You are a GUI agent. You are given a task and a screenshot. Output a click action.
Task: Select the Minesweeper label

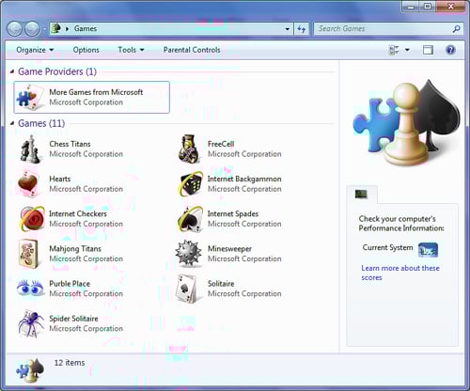click(229, 249)
